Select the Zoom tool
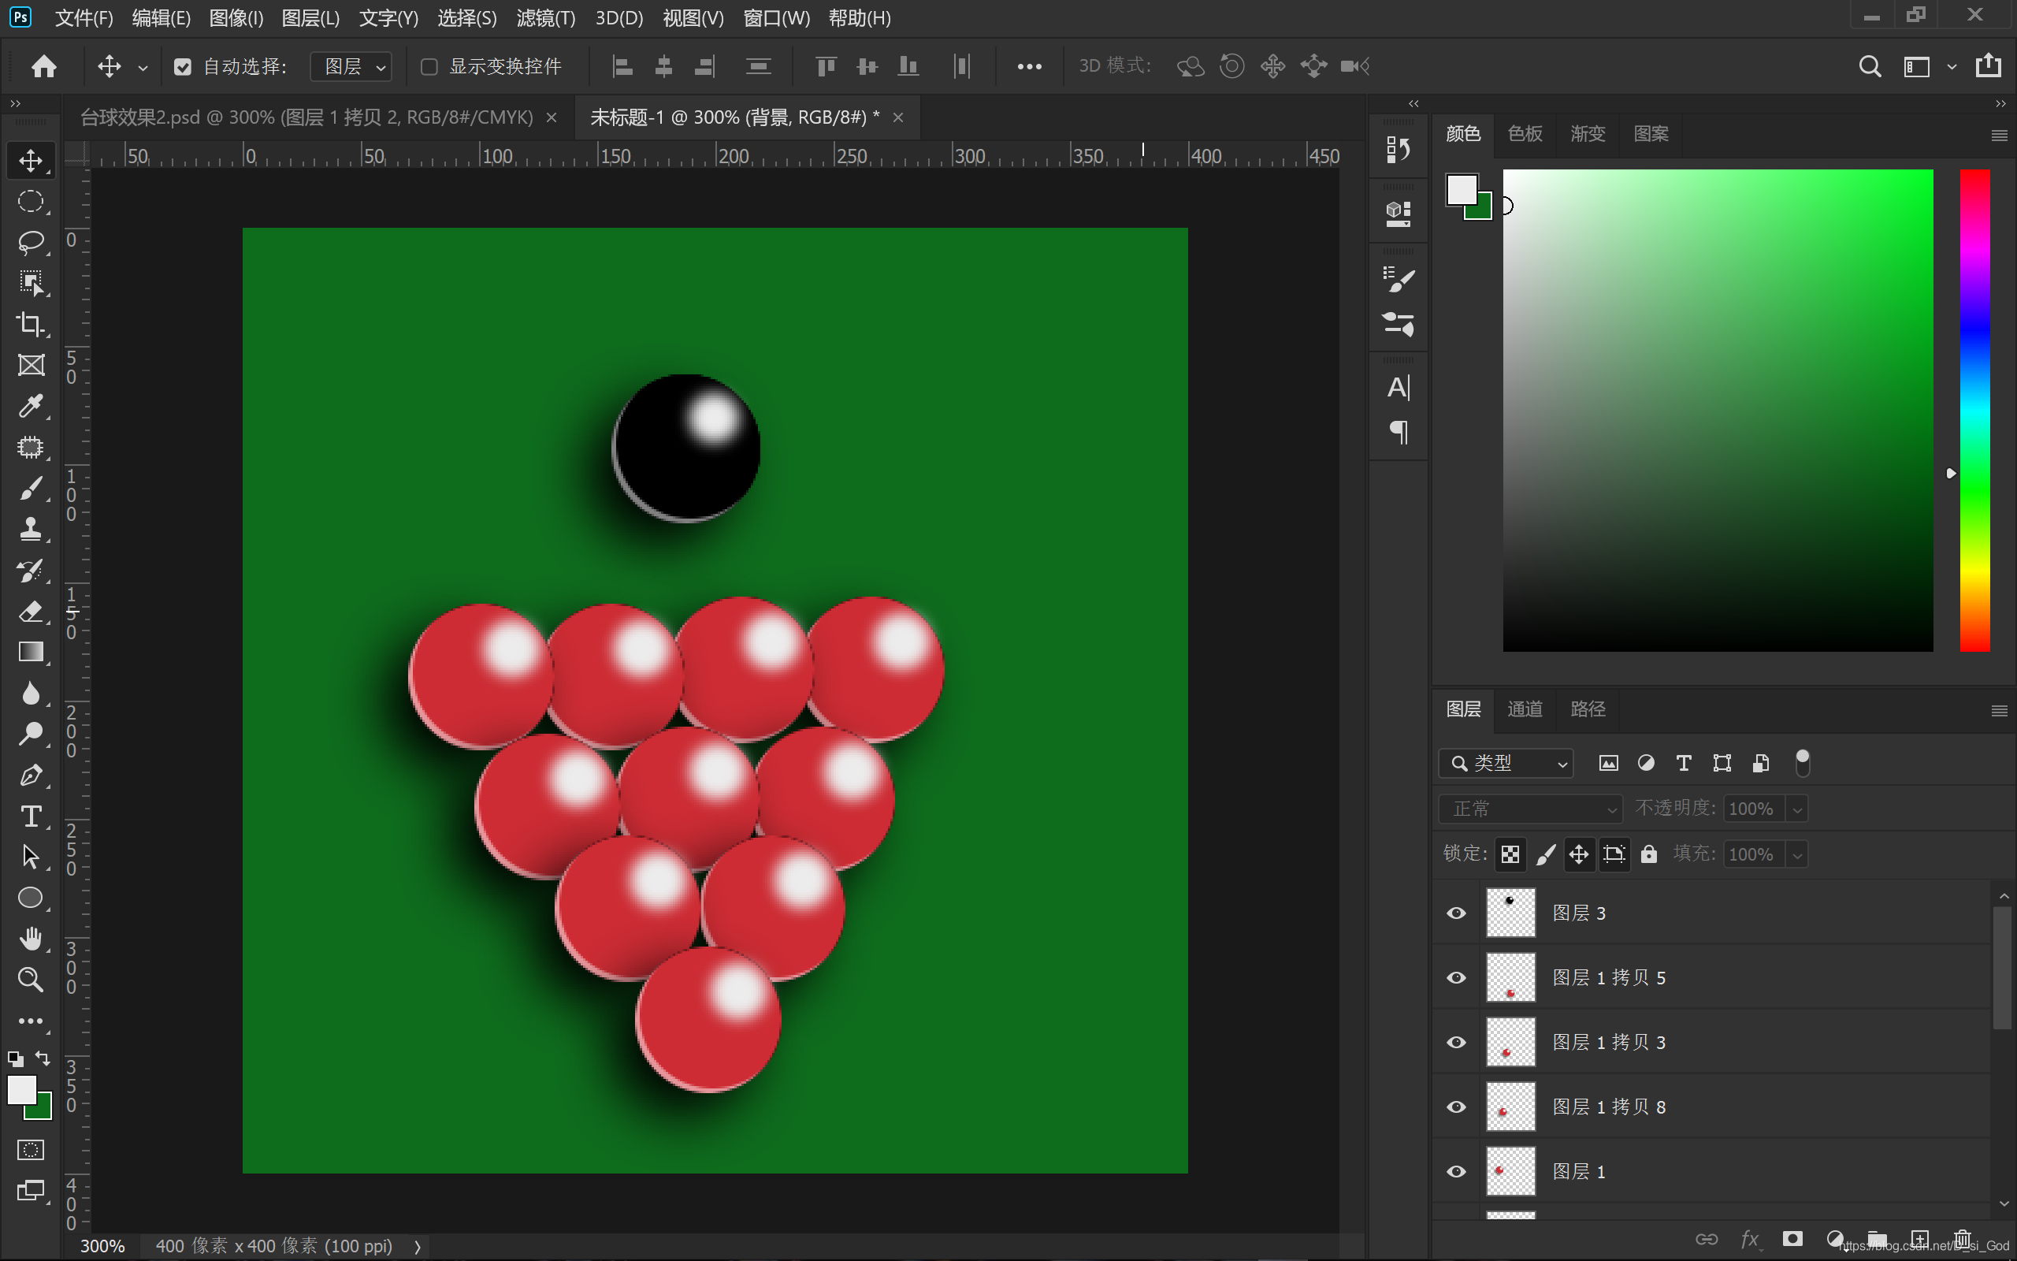This screenshot has width=2017, height=1261. pyautogui.click(x=31, y=980)
